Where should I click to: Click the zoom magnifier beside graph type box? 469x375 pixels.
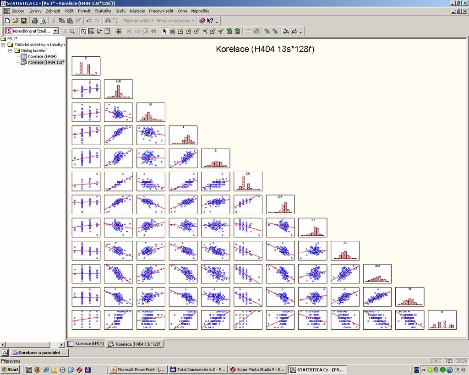[72, 31]
